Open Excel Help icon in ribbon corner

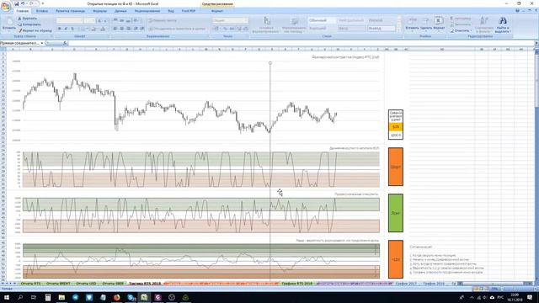(517, 11)
